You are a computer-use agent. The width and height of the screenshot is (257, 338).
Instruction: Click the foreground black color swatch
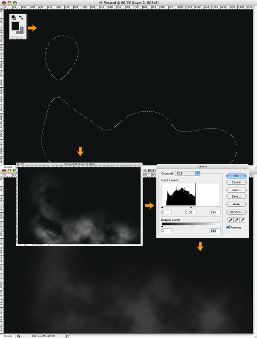click(15, 26)
